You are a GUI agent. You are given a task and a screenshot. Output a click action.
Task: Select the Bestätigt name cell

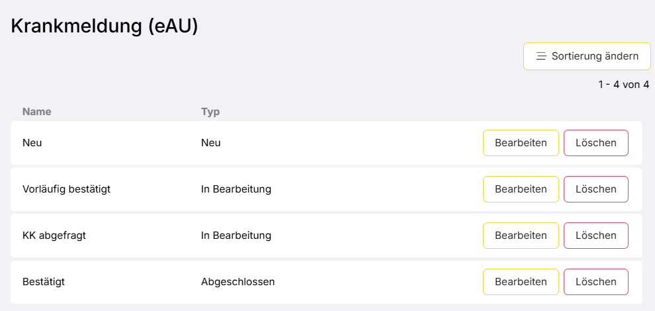tap(44, 282)
